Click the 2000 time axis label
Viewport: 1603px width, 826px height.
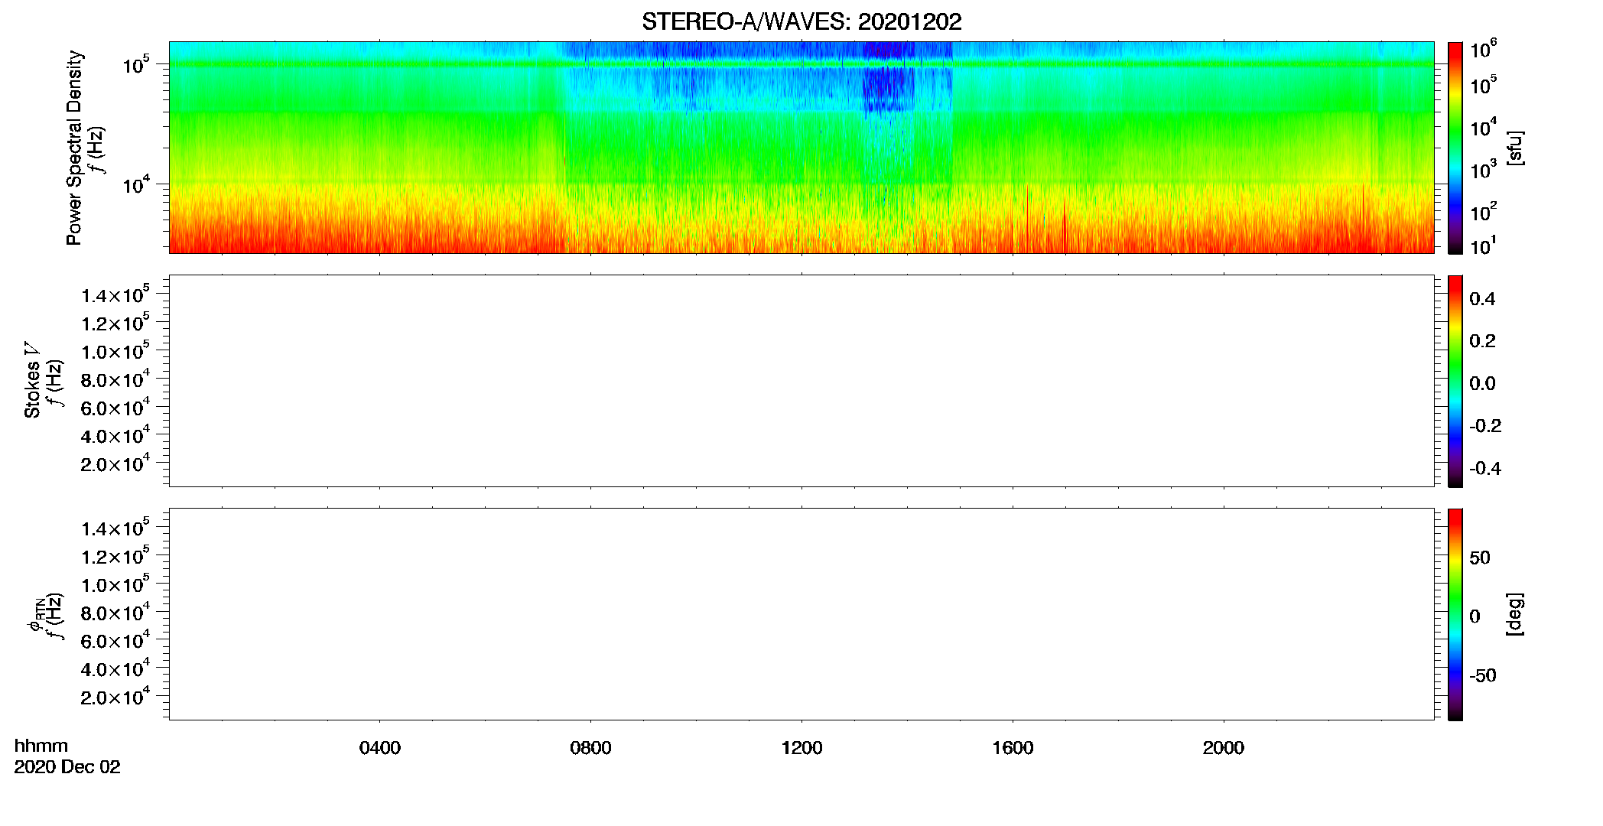[x=1224, y=748]
